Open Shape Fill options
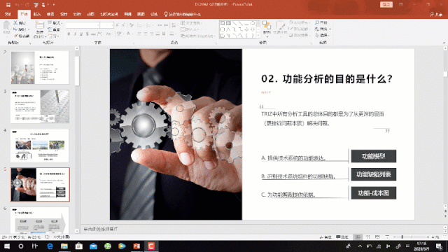Viewport: 448px width, 252px height. 299,22
